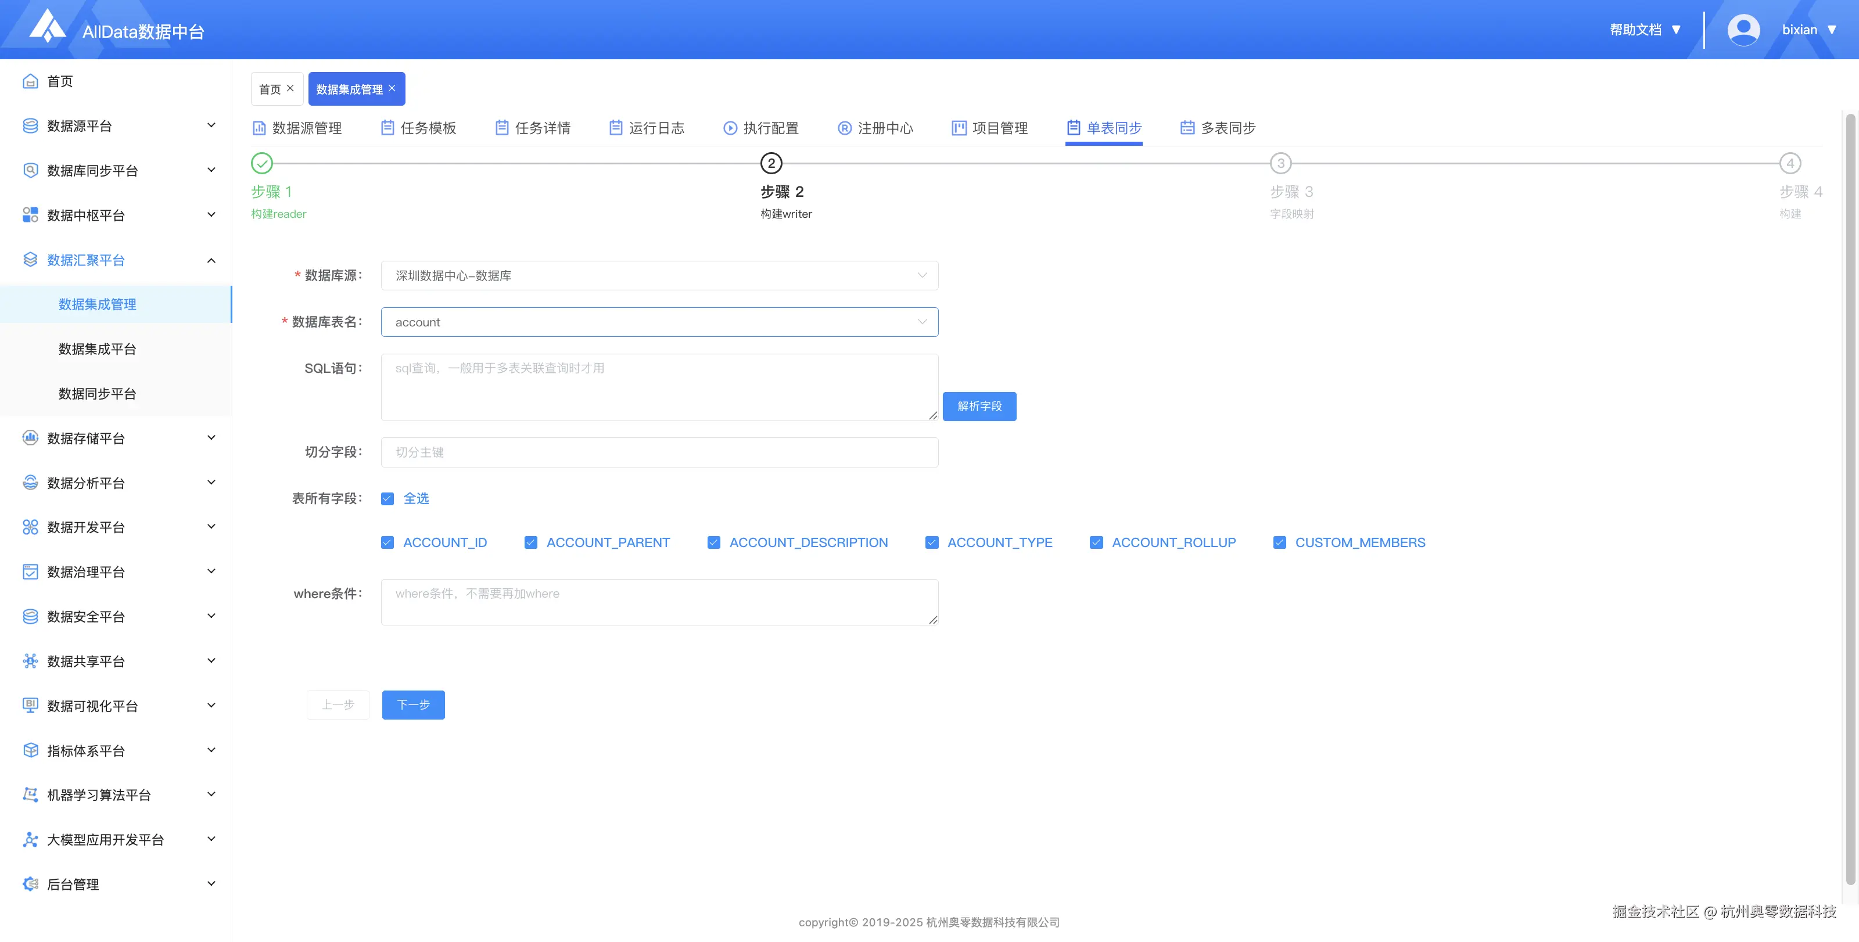The height and width of the screenshot is (942, 1859).
Task: Click the 数据存储平台 sidebar icon
Action: click(x=30, y=438)
